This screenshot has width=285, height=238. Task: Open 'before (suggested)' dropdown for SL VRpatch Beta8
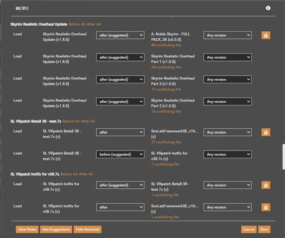(120, 154)
